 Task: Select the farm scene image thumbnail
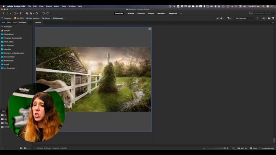tap(94, 79)
